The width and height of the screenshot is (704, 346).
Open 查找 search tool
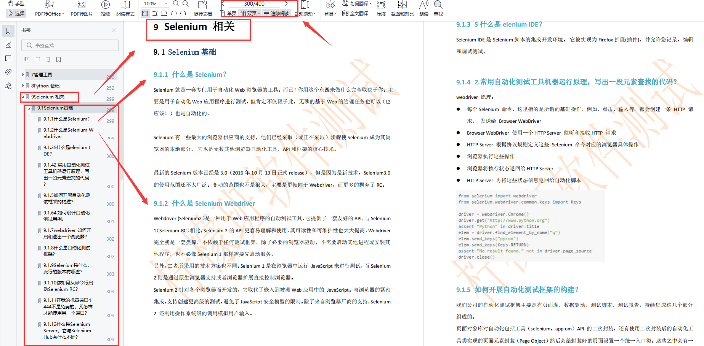(438, 9)
